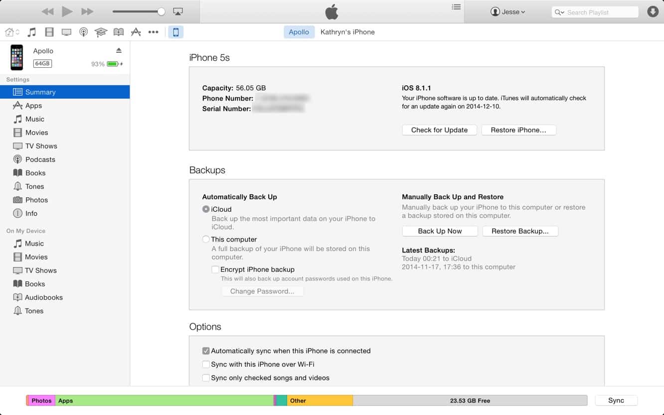Select the iPhone device button in toolbar
664x415 pixels.
[175, 32]
